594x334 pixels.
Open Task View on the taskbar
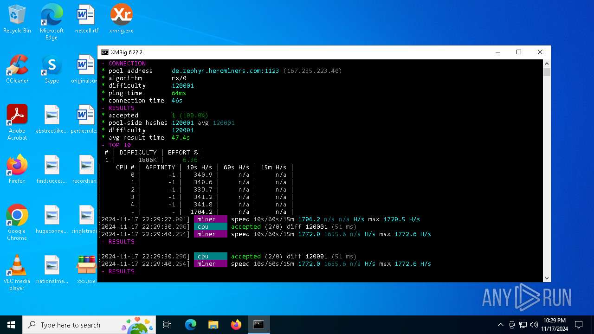click(167, 325)
